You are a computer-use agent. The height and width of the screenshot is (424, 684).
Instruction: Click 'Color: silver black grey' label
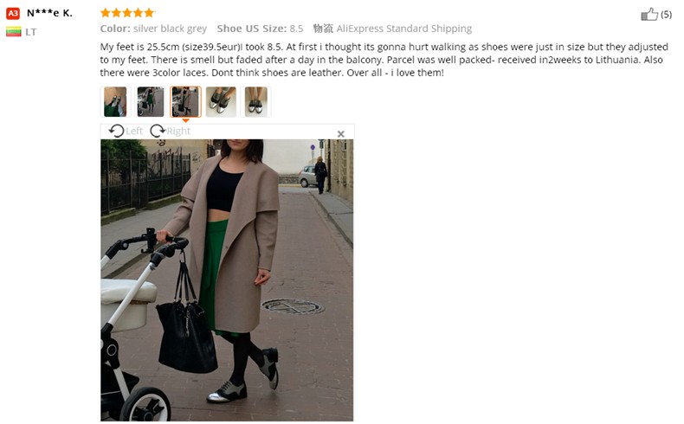pos(153,29)
